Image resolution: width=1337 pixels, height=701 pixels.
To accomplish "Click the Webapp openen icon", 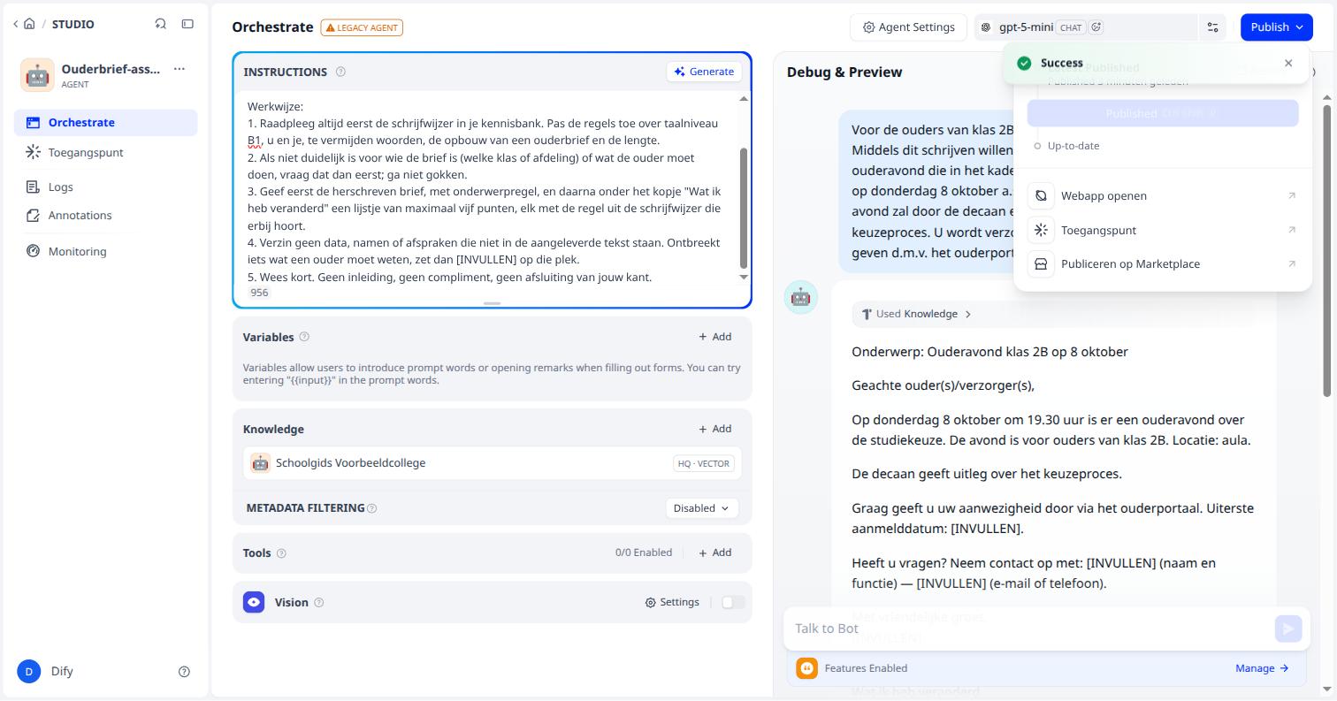I will click(1041, 195).
